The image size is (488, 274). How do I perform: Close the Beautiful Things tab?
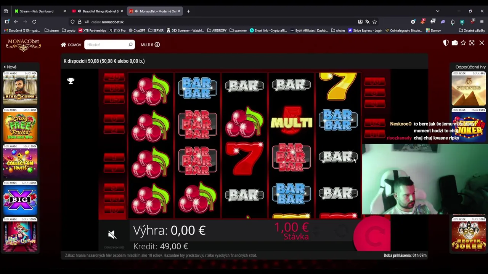pyautogui.click(x=122, y=11)
